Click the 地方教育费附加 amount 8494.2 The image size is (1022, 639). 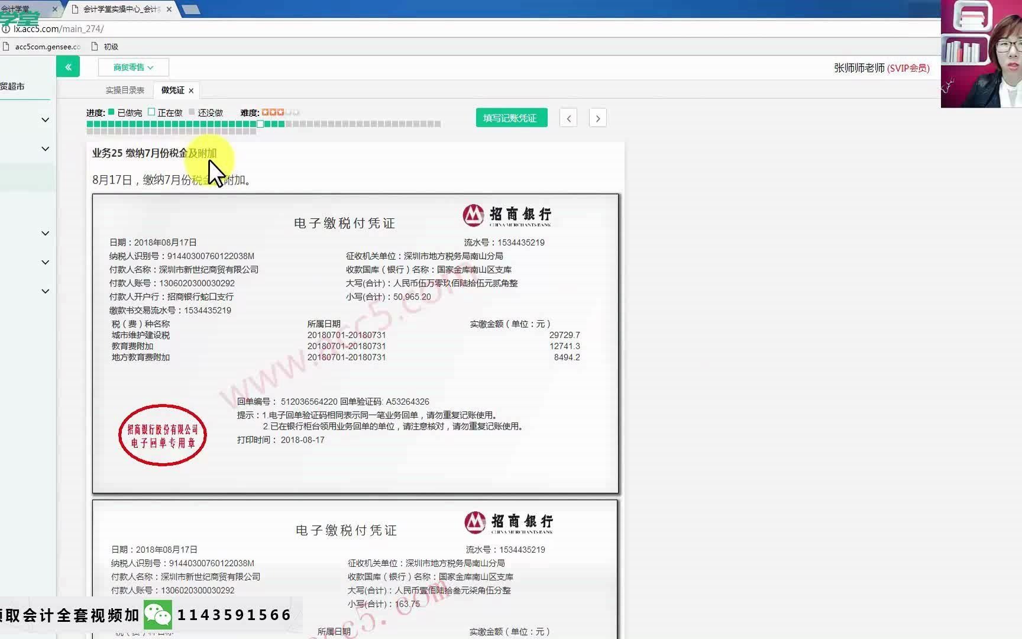click(x=567, y=357)
